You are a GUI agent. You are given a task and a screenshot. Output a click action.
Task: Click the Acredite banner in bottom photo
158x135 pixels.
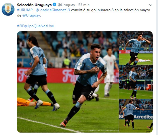[x=143, y=117]
